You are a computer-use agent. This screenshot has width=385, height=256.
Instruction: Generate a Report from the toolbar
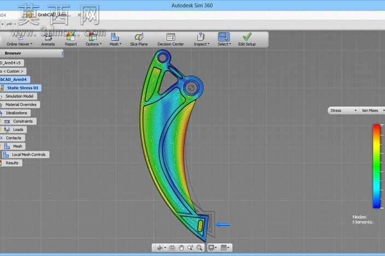71,39
